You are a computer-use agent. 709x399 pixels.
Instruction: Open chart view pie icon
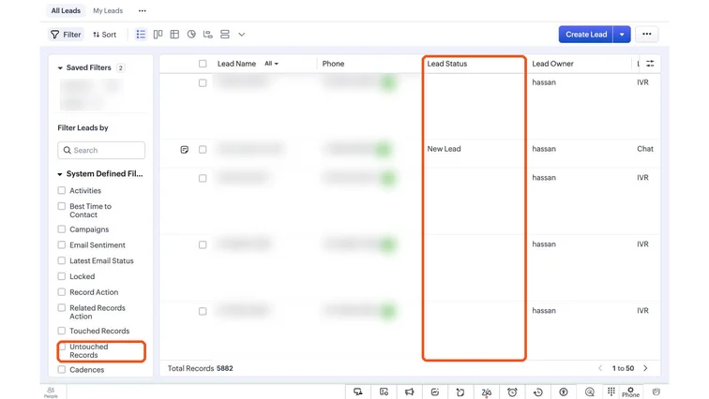tap(191, 35)
